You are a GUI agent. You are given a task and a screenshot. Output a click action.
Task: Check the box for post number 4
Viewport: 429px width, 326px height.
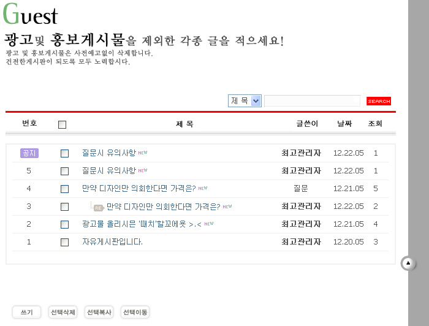coord(64,189)
